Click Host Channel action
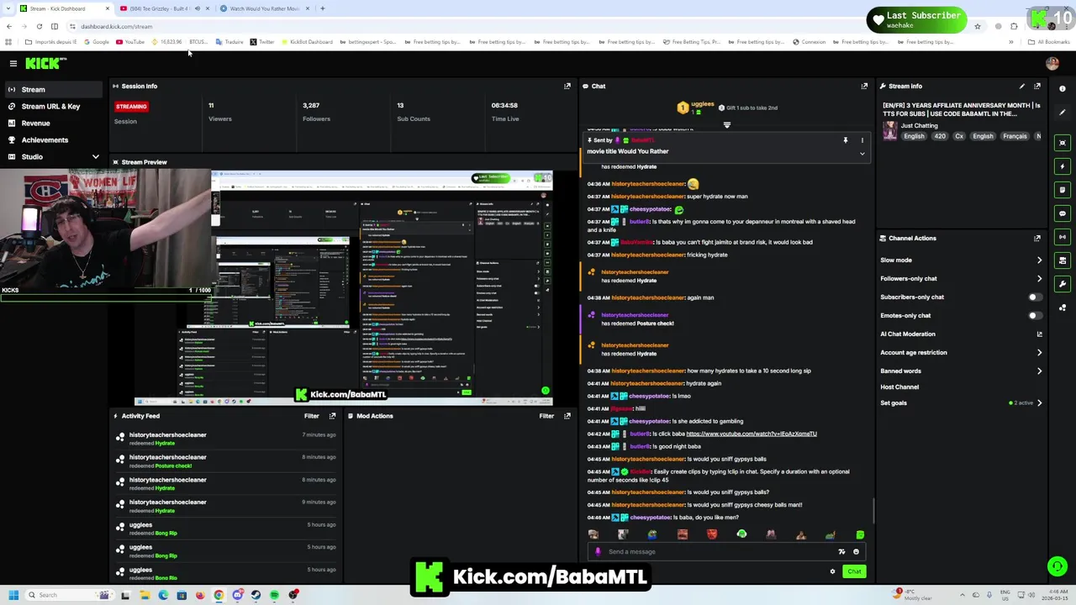Screen dimensions: 1076x605 pyautogui.click(x=899, y=387)
